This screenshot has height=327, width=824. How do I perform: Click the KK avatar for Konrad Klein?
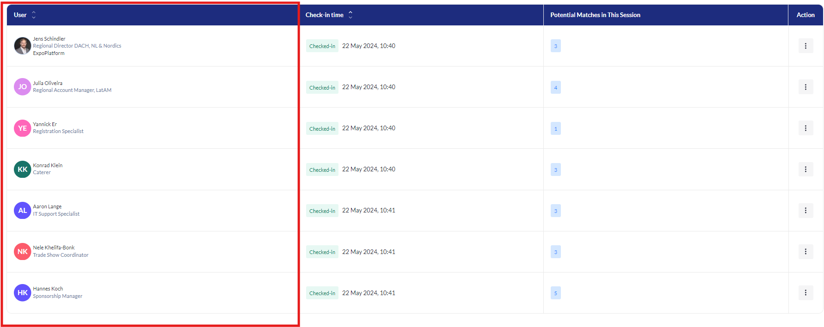tap(22, 169)
